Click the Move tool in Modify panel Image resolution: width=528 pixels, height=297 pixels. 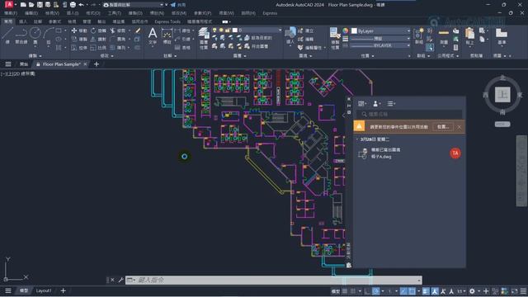79,31
